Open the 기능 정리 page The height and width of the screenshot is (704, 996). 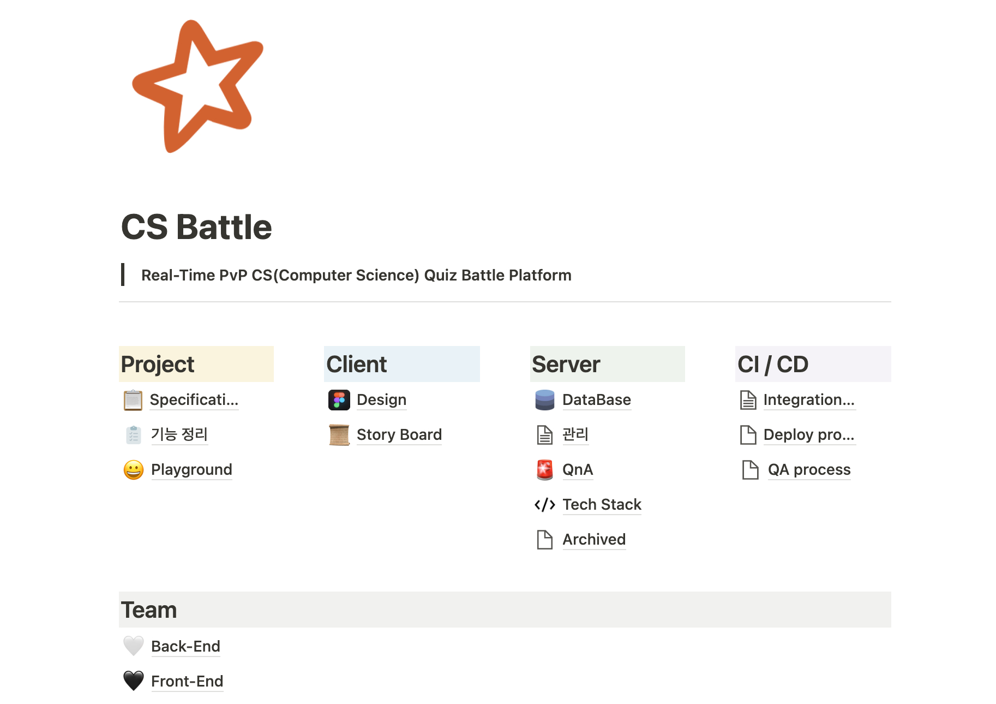point(179,434)
